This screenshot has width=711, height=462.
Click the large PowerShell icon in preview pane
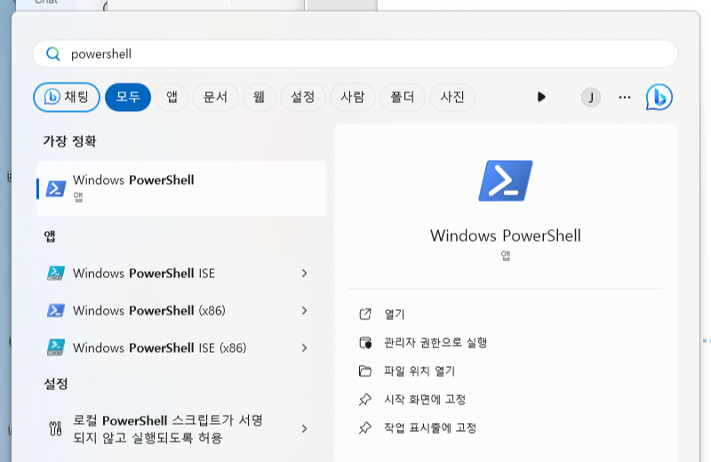click(x=506, y=180)
